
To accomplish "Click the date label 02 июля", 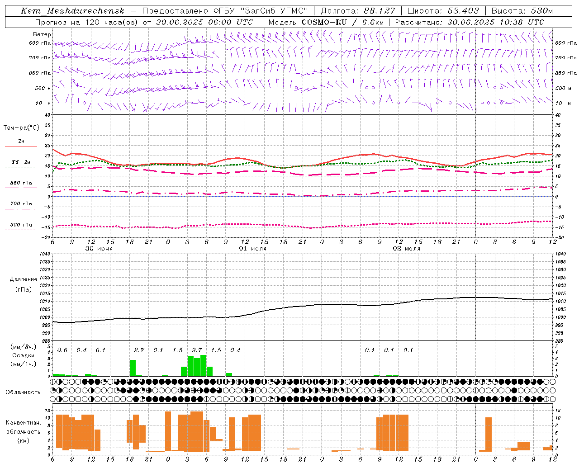I will pos(407,249).
